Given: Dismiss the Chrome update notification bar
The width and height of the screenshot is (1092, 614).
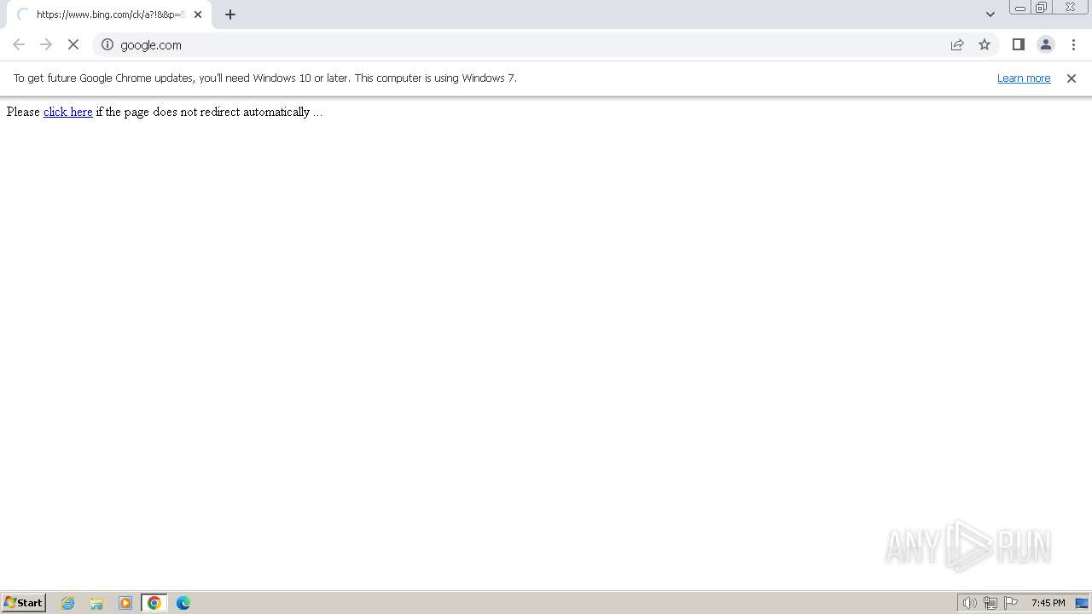Looking at the screenshot, I should click(1072, 78).
